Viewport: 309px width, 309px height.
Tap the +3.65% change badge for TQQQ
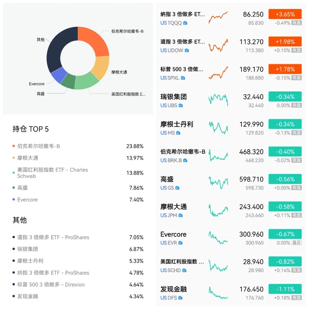pyautogui.click(x=285, y=14)
